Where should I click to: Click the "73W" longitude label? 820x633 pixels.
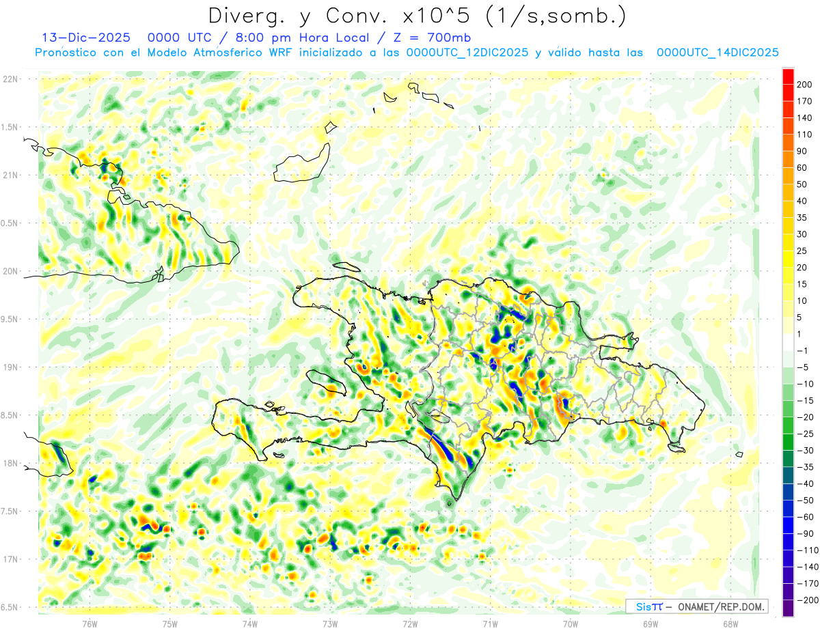tap(330, 623)
